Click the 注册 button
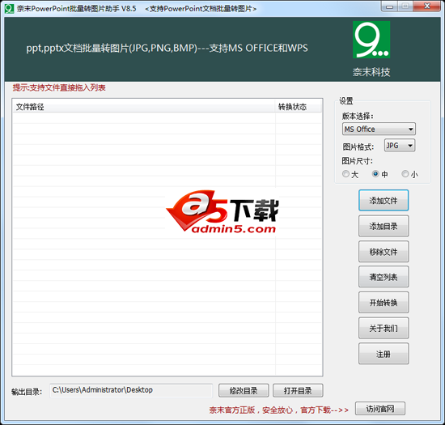Image resolution: width=445 pixels, height=425 pixels. pos(384,354)
